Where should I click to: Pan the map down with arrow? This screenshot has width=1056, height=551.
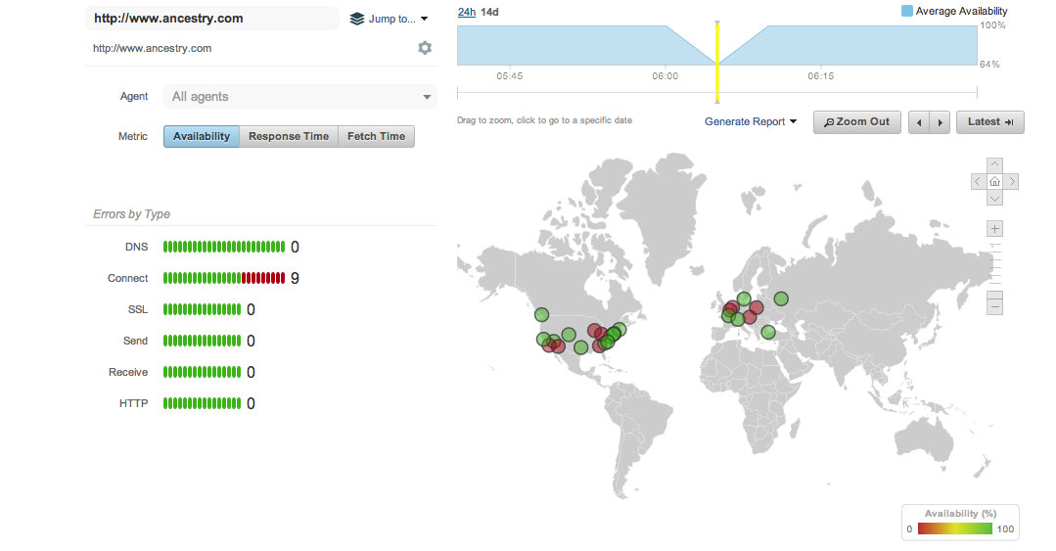click(x=994, y=198)
